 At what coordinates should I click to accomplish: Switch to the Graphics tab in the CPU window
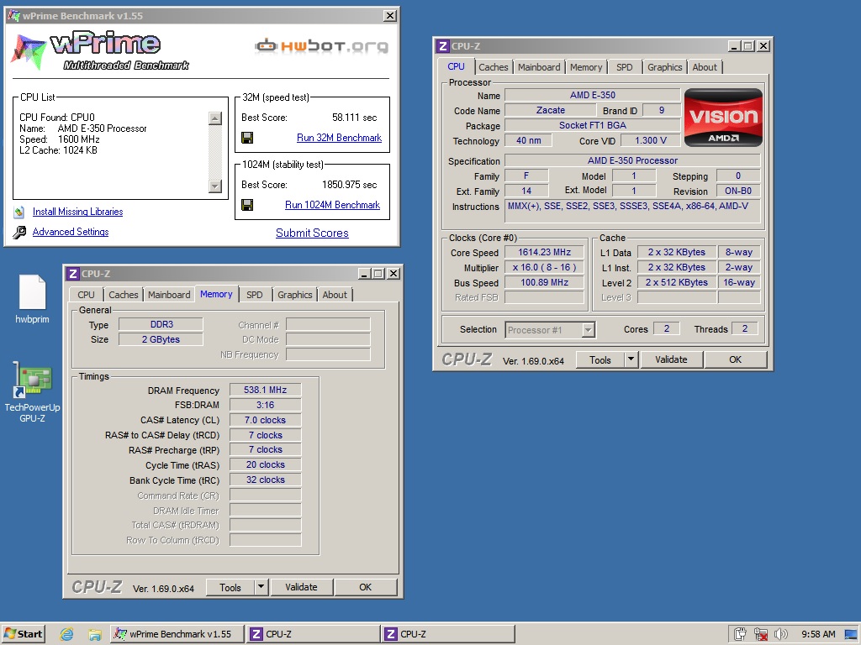tap(664, 67)
